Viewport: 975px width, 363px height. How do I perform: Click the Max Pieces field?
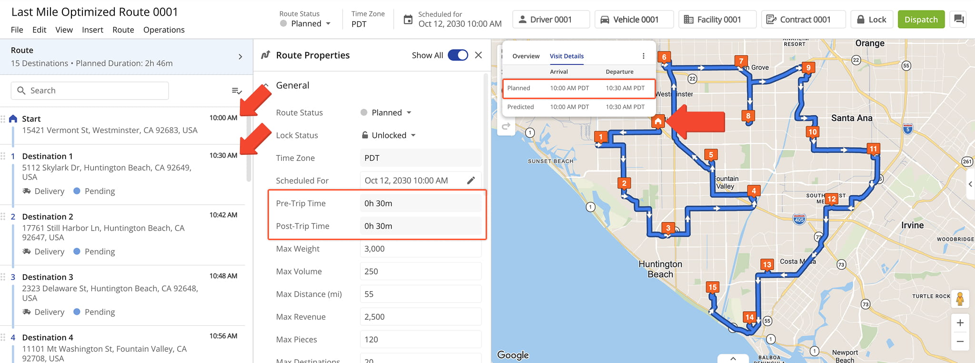[420, 340]
